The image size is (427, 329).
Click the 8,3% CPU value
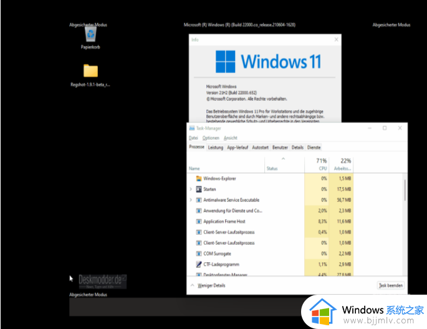click(x=322, y=222)
